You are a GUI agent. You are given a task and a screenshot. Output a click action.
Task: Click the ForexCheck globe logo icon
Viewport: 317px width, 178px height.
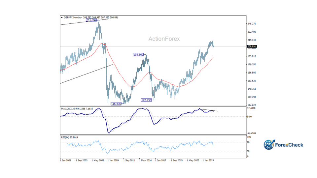click(x=269, y=144)
